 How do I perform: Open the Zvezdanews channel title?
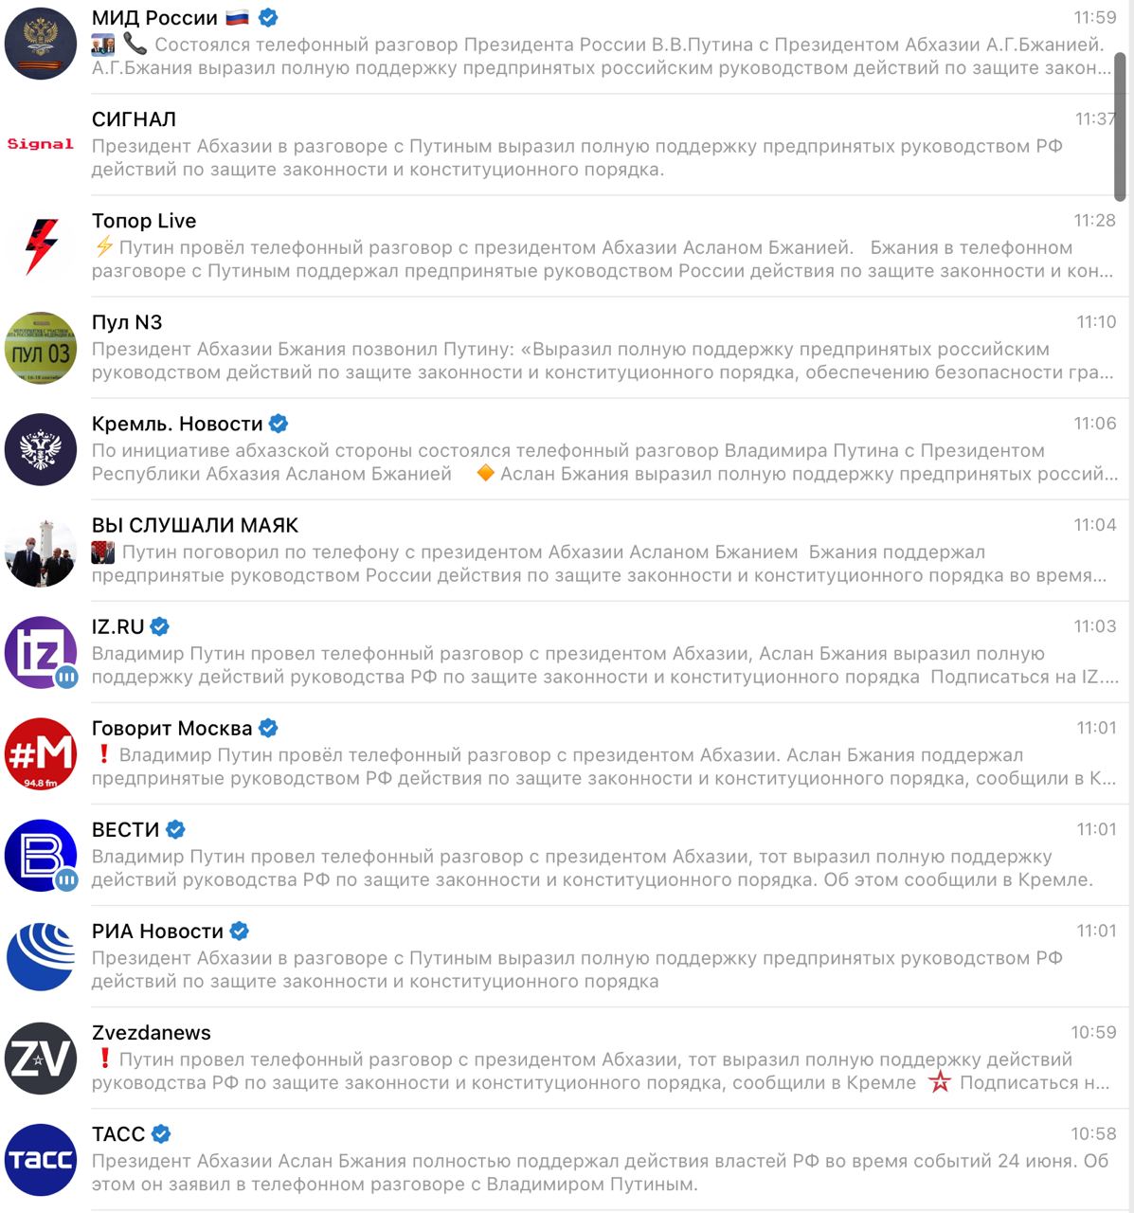tap(152, 1032)
